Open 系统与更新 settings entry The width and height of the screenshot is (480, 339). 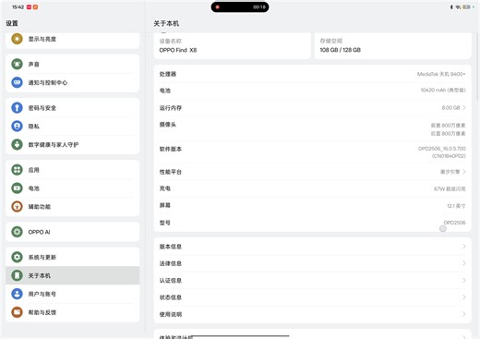73,257
